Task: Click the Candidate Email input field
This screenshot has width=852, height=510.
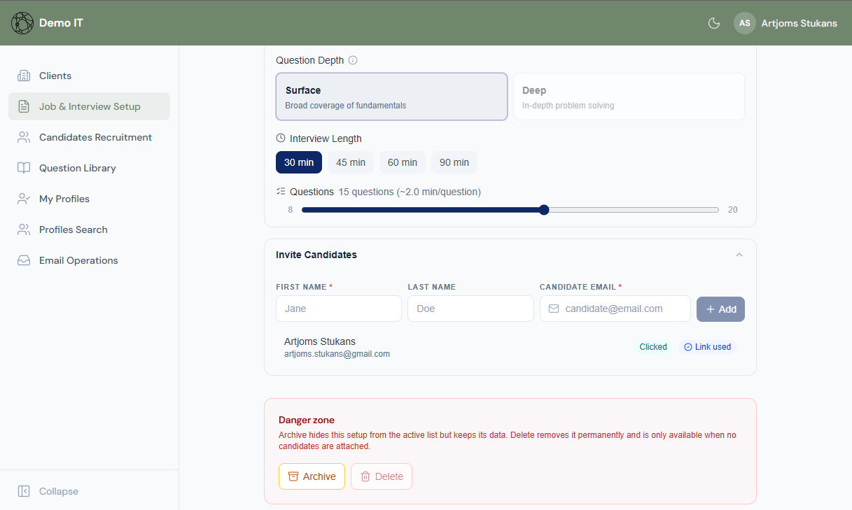Action: (615, 309)
